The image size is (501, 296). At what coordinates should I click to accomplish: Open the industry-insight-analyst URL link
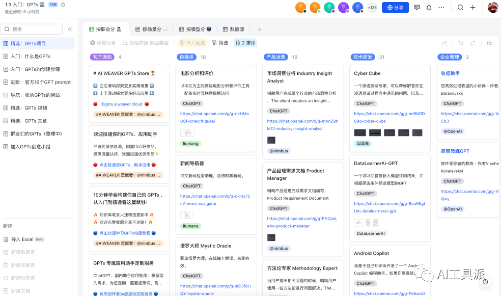(x=302, y=125)
